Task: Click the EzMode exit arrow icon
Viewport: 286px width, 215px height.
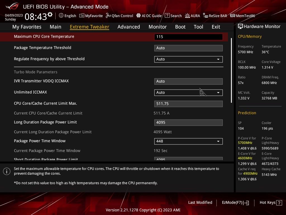Action: coord(246,203)
